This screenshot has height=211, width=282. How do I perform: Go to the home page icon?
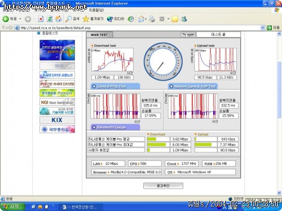click(59, 19)
